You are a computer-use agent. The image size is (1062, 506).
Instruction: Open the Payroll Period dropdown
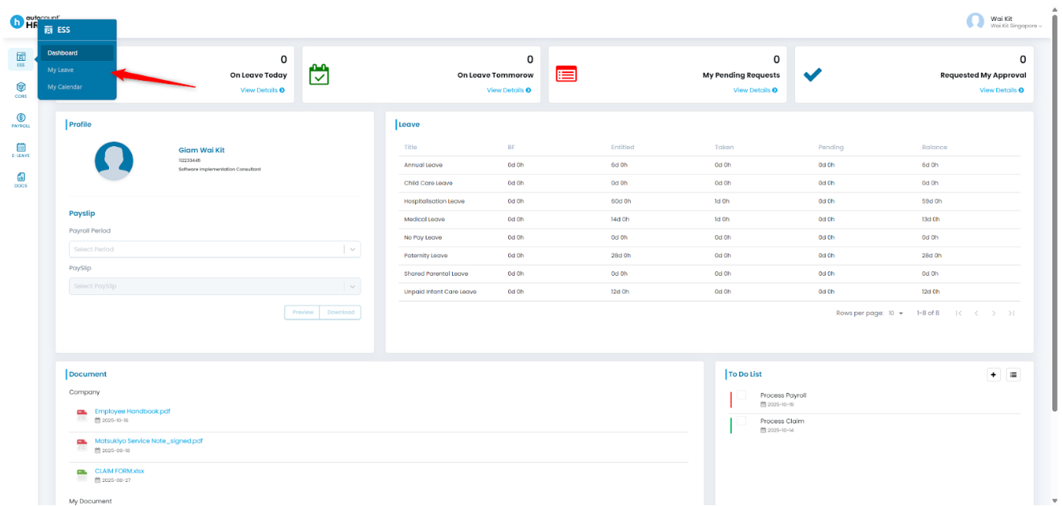(x=215, y=249)
